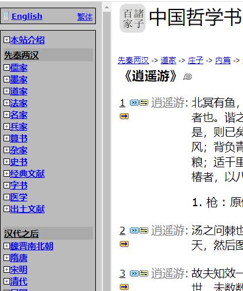Open the 隋唐 link
The image size is (243, 291).
click(x=19, y=258)
